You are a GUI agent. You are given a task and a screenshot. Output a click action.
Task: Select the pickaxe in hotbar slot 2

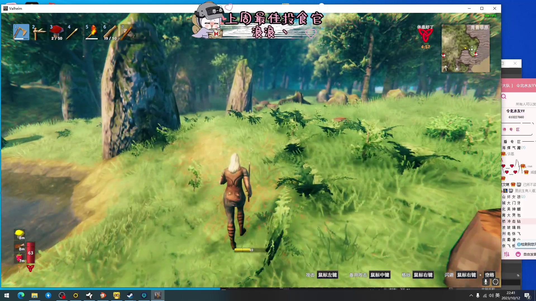click(39, 32)
